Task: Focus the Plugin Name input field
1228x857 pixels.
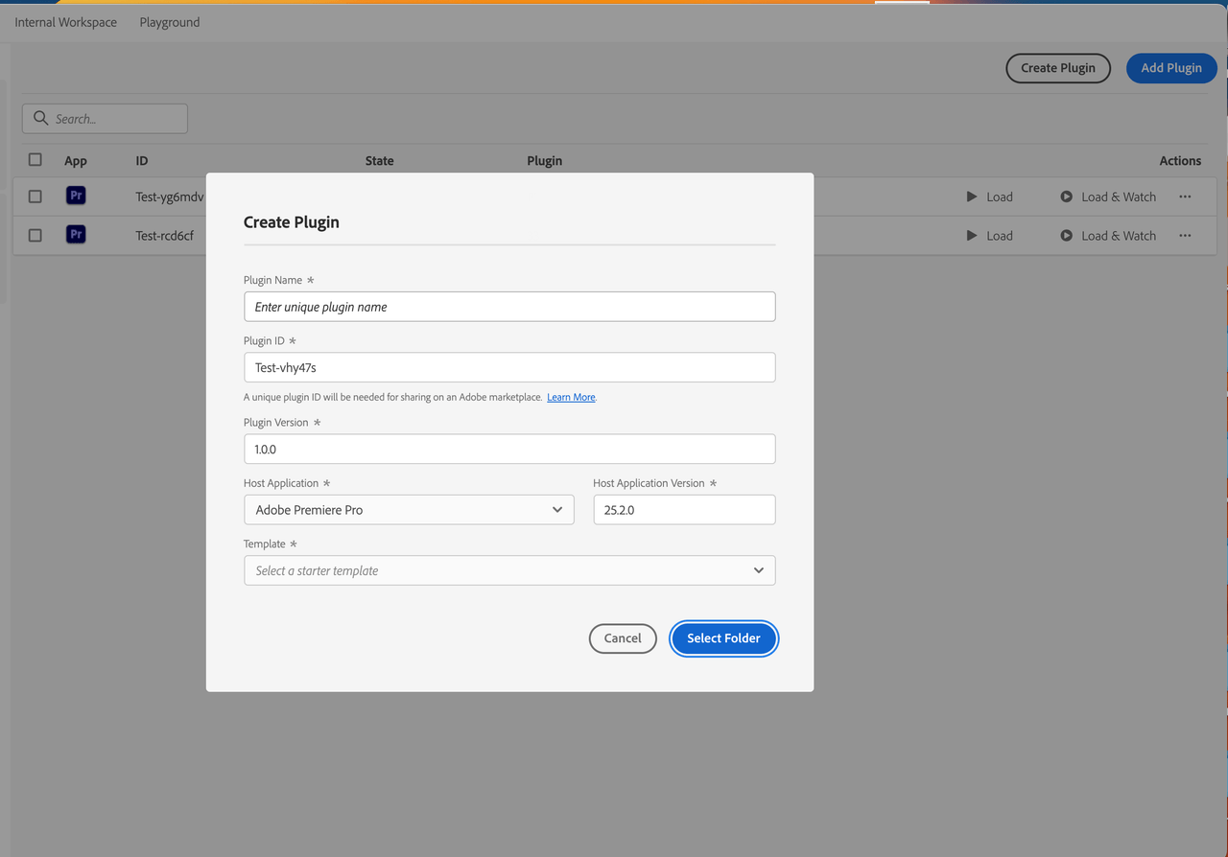Action: (x=509, y=307)
